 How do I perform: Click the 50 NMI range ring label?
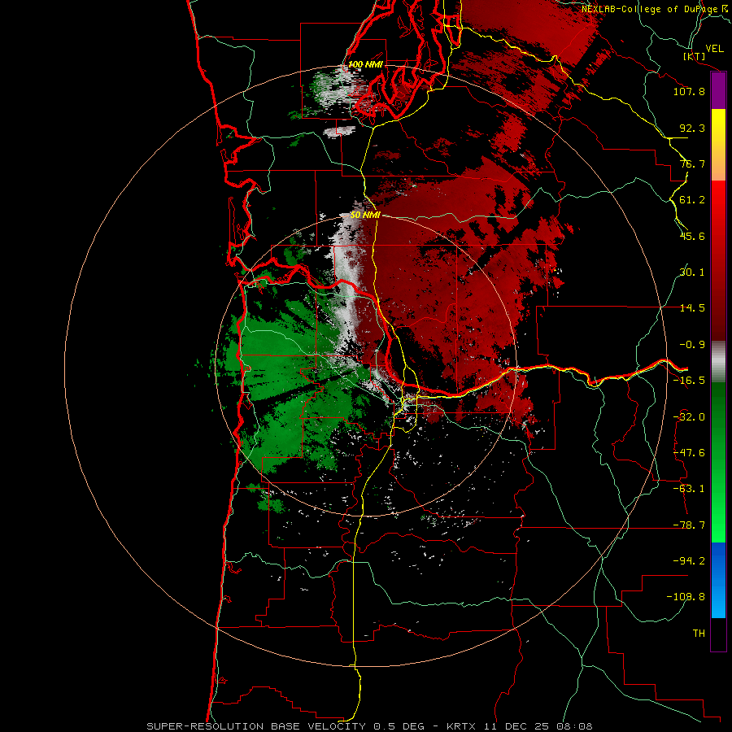pyautogui.click(x=365, y=215)
